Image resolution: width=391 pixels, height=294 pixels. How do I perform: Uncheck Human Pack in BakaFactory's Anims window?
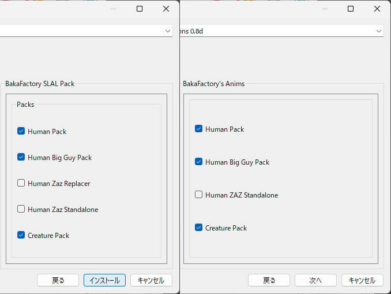click(198, 129)
